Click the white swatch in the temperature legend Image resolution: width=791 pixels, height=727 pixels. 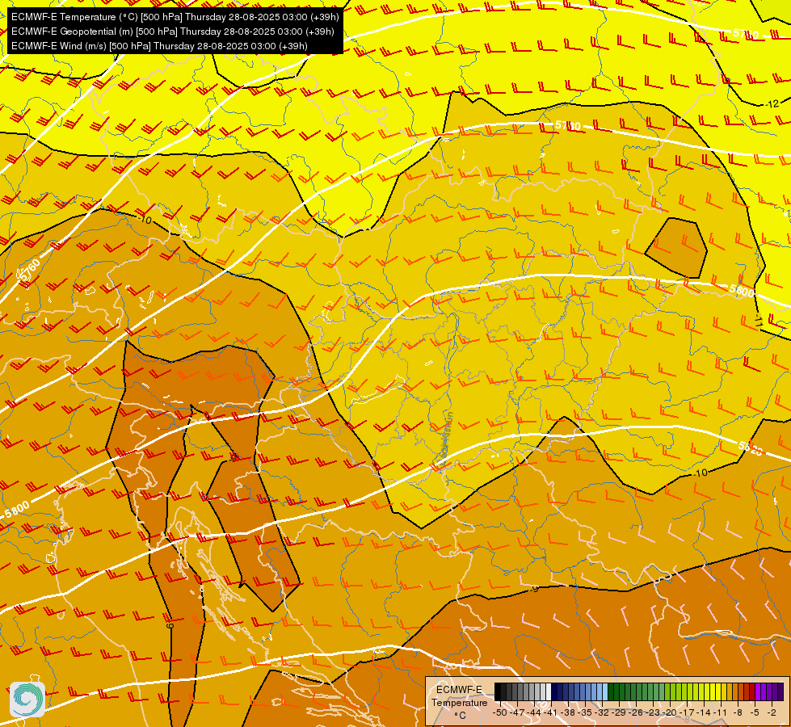549,691
